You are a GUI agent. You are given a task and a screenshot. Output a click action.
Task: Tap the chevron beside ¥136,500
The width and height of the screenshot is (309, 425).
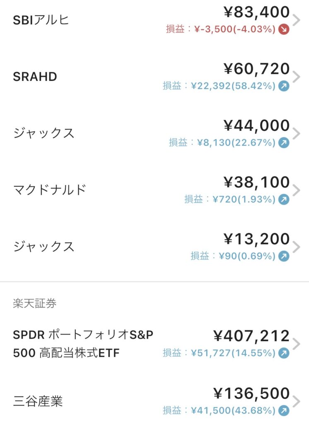click(x=296, y=401)
